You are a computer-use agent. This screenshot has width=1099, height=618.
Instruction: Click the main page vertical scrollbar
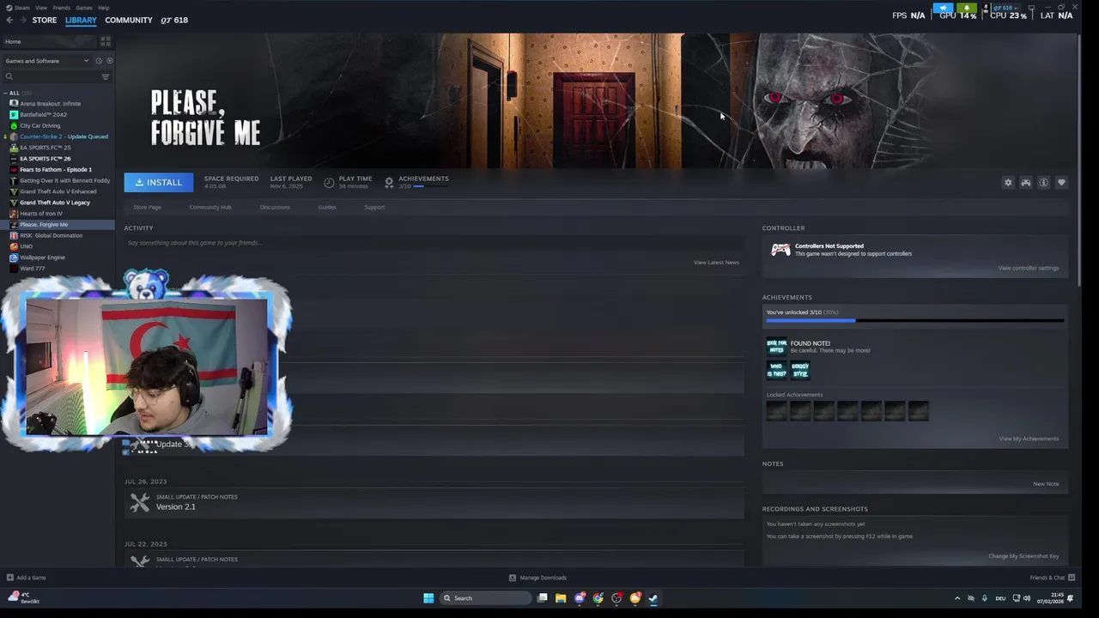tap(1078, 161)
